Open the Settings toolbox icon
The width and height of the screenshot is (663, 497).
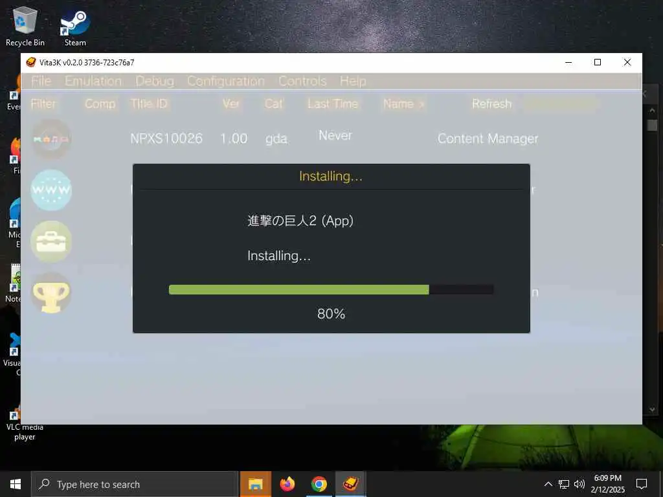pyautogui.click(x=51, y=241)
